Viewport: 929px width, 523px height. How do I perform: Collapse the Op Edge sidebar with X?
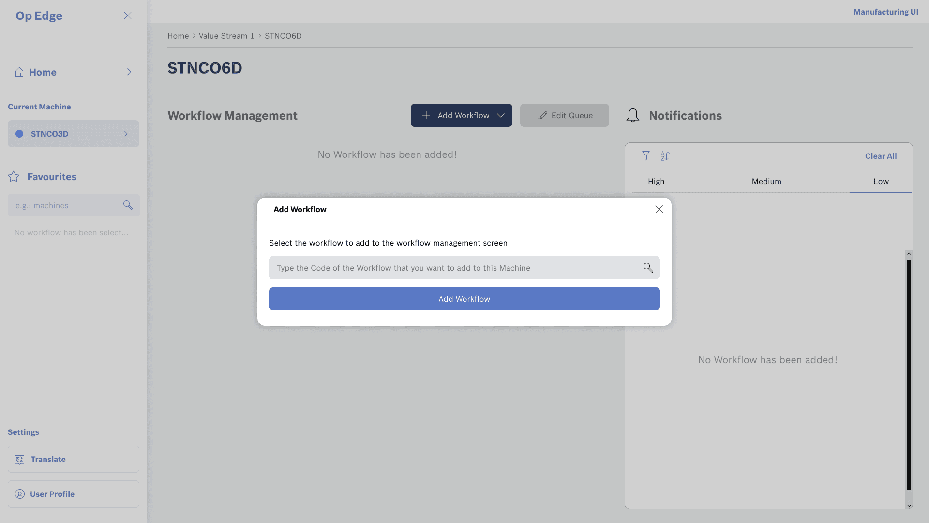coord(128,15)
